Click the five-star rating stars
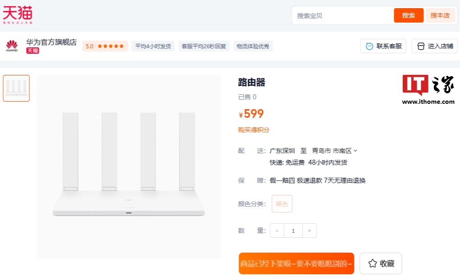Viewport: 460px width, 277px height. tap(110, 46)
